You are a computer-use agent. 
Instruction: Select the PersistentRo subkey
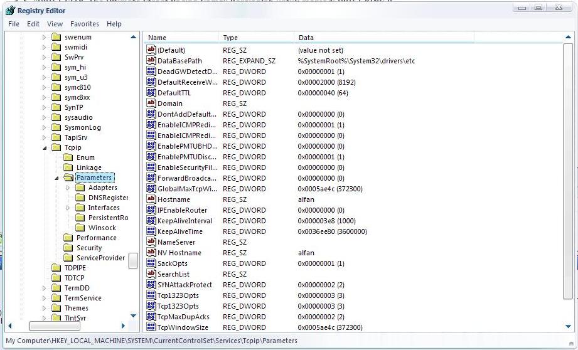coord(109,218)
